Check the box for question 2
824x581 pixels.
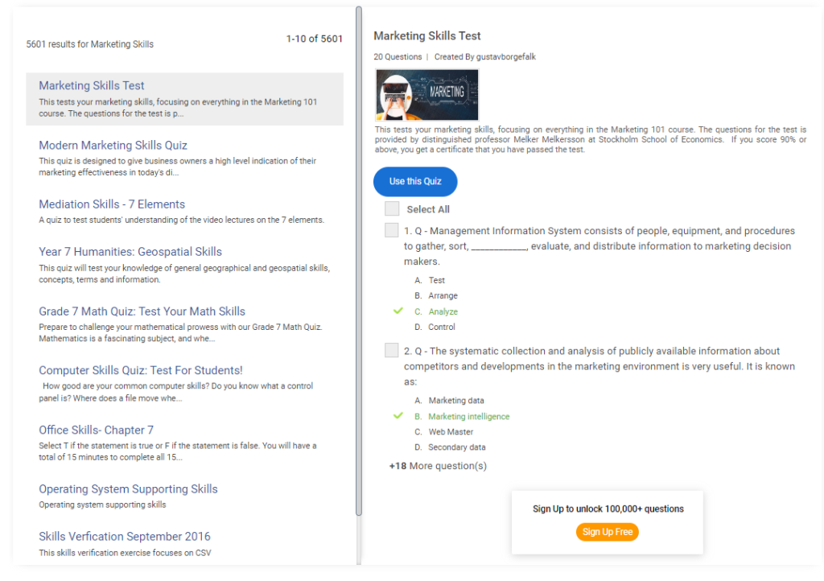[392, 351]
